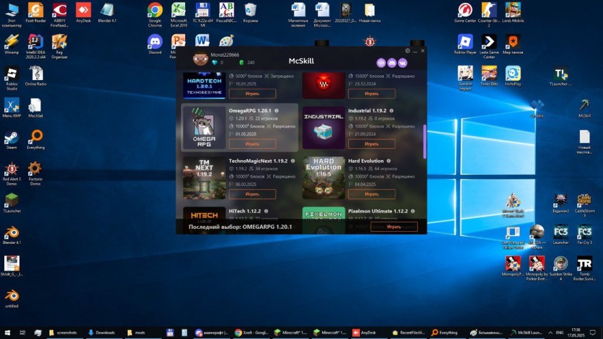The width and height of the screenshot is (603, 339).
Task: Open Microsoft Excel 2010 desktop icon
Action: (178, 15)
